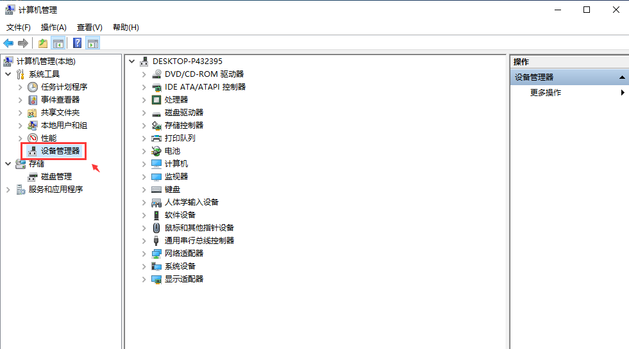Open the 操作(A) menu

[53, 28]
